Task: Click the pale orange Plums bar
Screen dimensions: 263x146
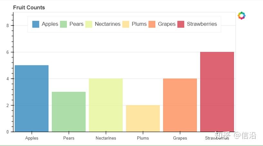Action: pyautogui.click(x=143, y=118)
